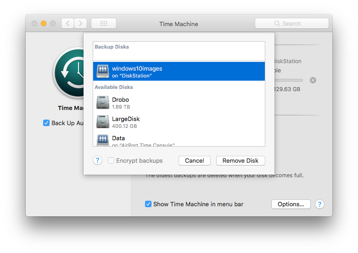This screenshot has height=253, width=358.
Task: Enable the Encrypt backups checkbox
Action: tap(111, 160)
